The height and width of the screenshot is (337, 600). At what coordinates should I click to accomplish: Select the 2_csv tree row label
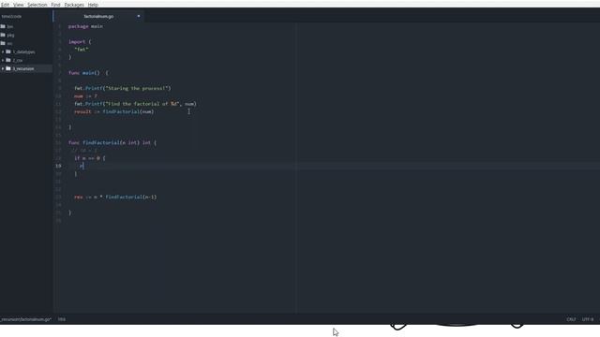(18, 60)
